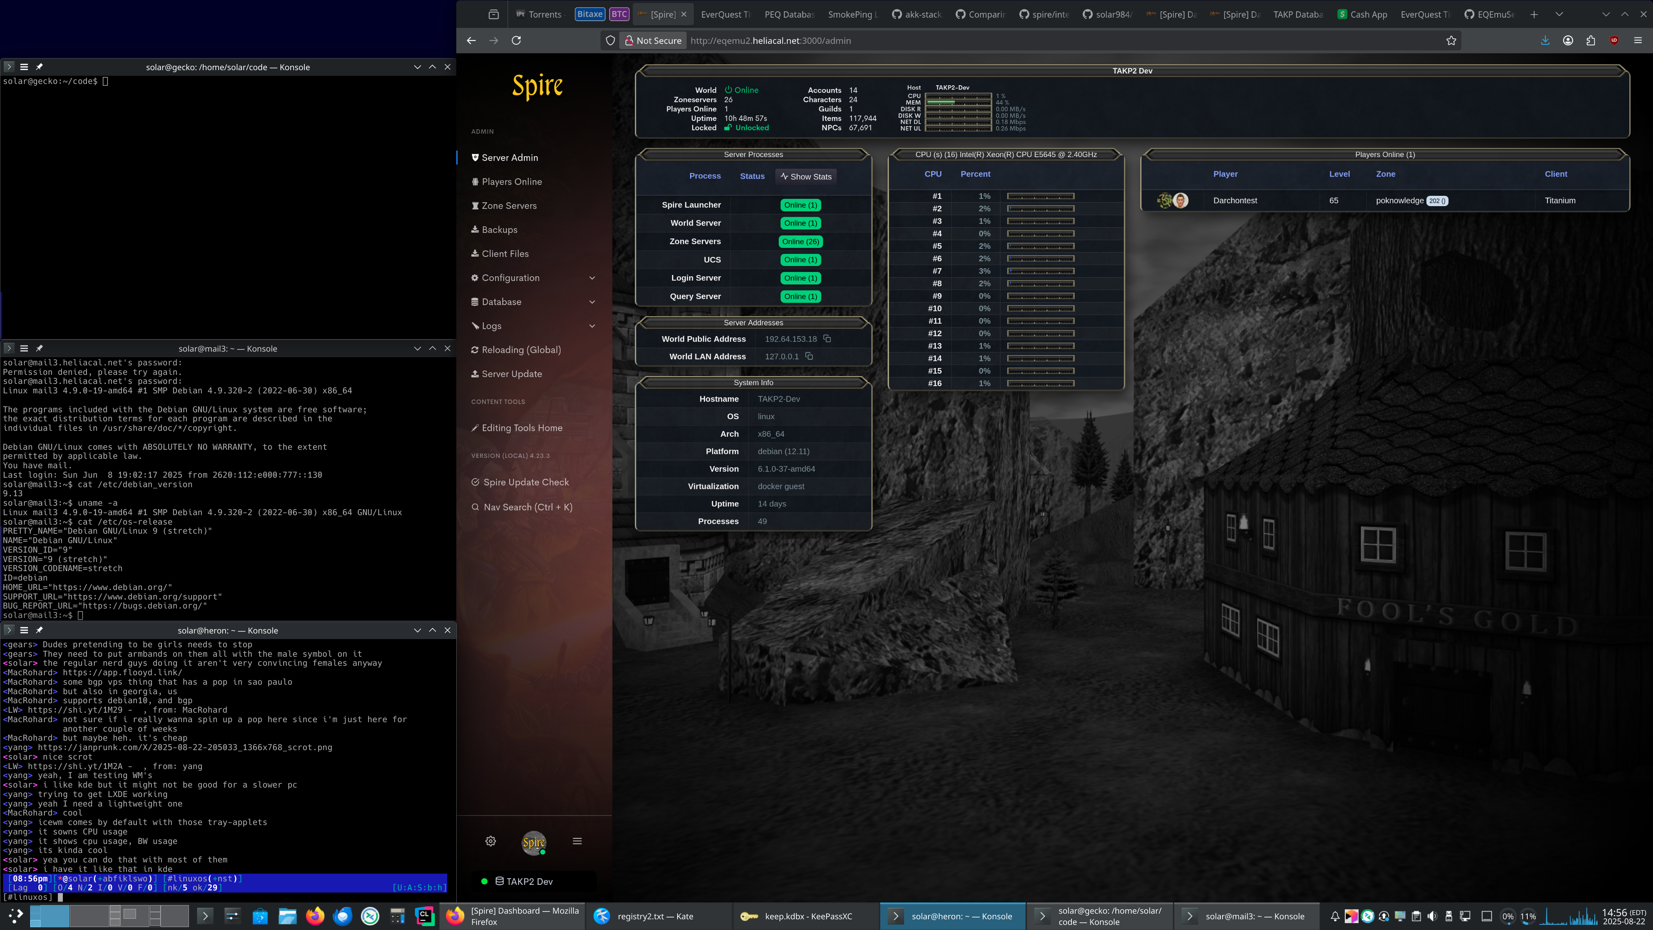Open Editing Tools Home
Viewport: 1653px width, 930px height.
517,428
